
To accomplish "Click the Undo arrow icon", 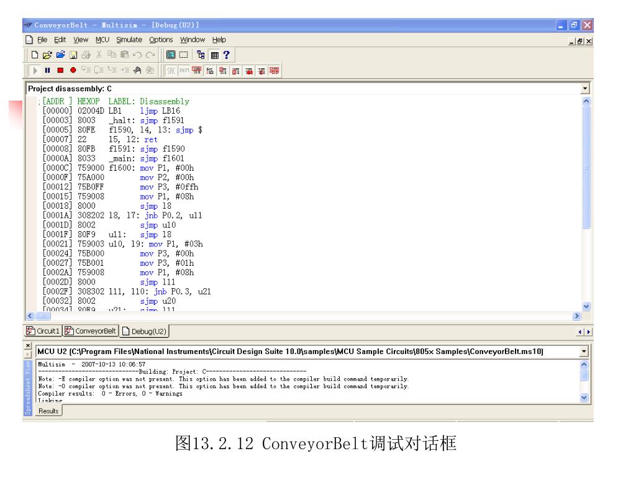I will point(137,55).
